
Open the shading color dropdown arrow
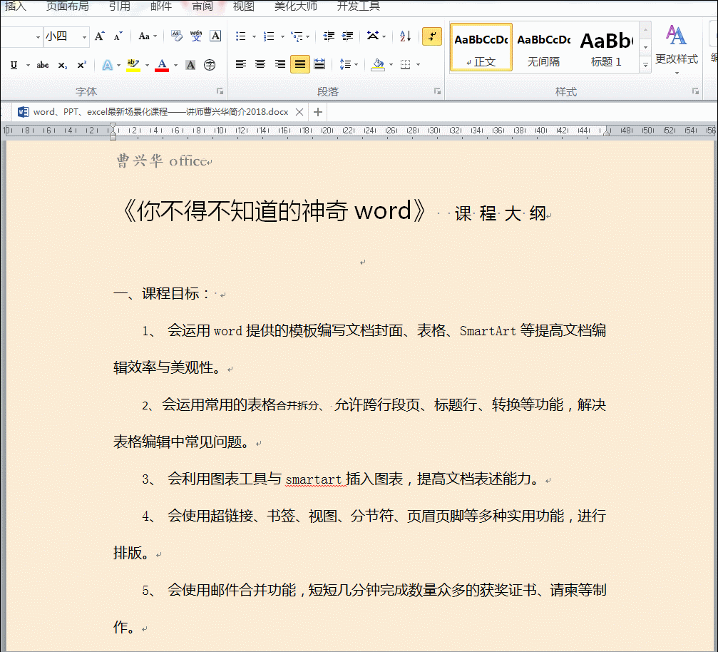click(x=391, y=65)
